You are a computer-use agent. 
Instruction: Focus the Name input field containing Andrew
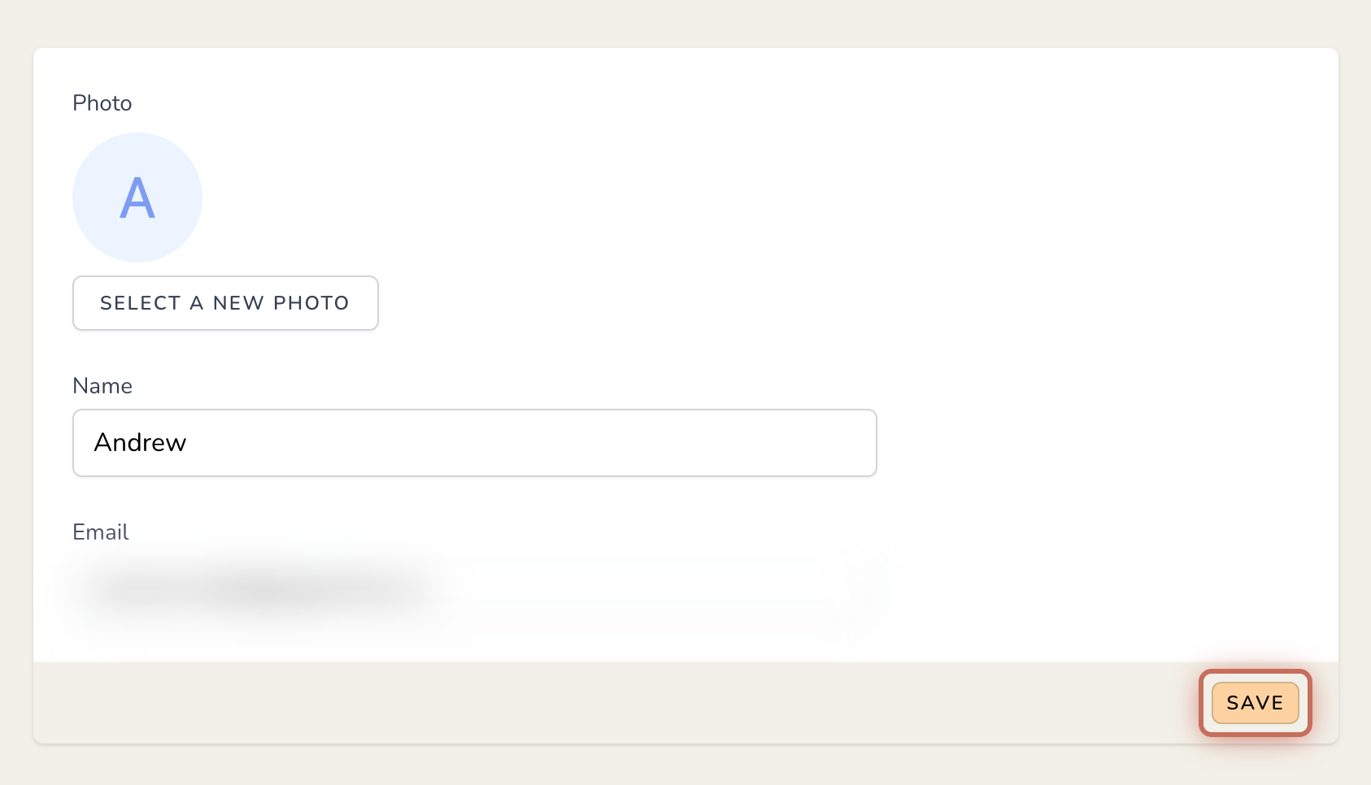coord(475,443)
